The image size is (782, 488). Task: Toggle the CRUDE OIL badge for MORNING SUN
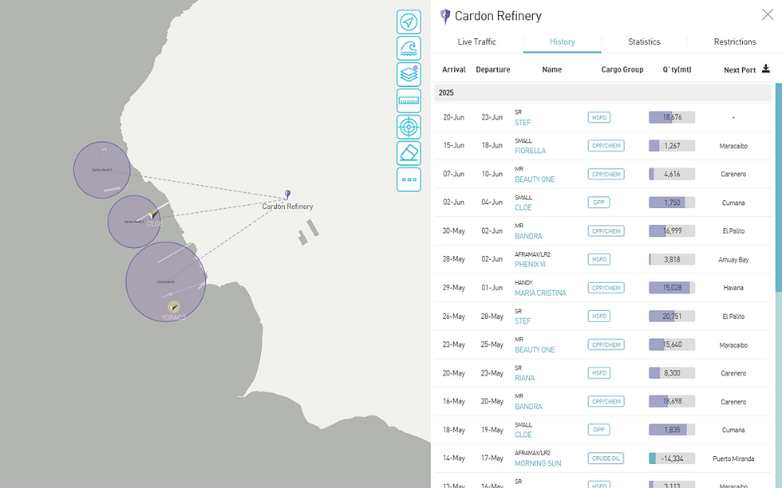click(606, 458)
